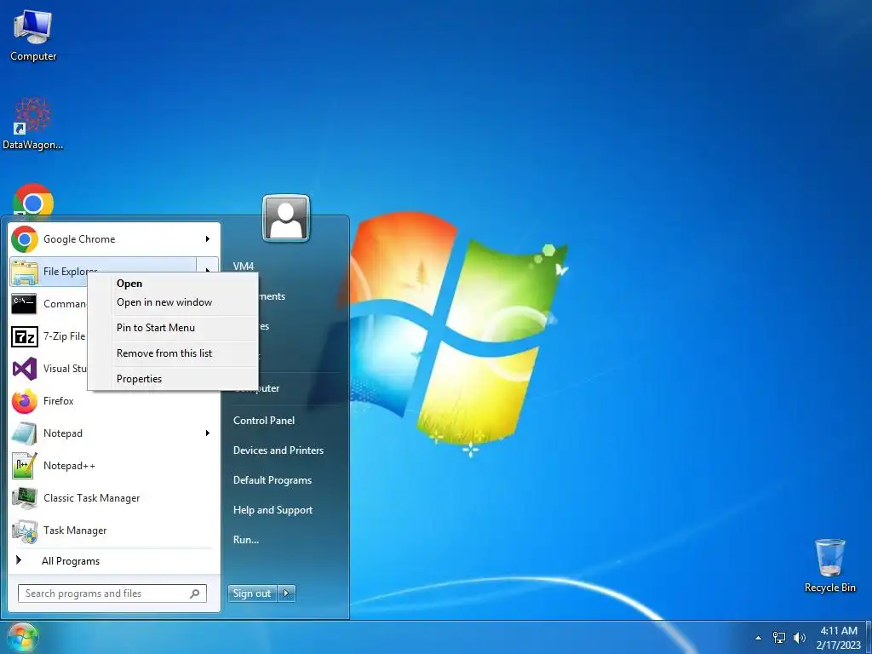Click the user account picture
The height and width of the screenshot is (654, 872).
(x=286, y=217)
